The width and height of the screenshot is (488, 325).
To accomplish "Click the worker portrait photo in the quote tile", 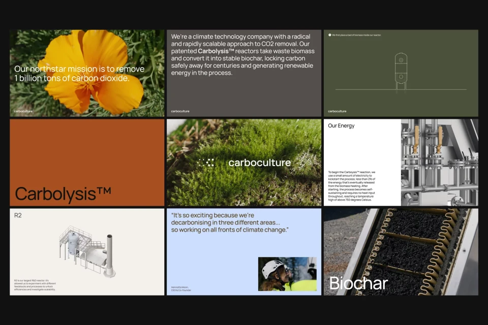I will coord(287,274).
